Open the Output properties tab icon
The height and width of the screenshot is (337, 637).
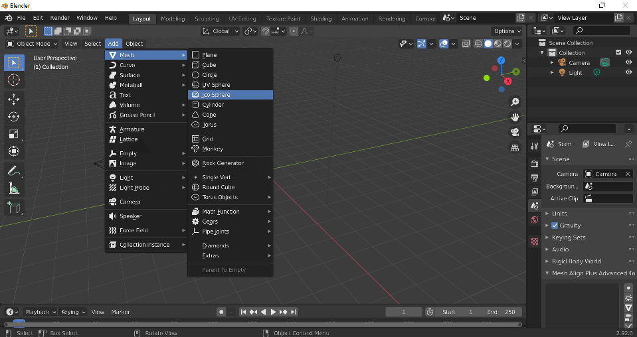point(535,178)
